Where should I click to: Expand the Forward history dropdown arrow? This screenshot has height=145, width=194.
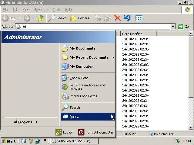[34, 18]
